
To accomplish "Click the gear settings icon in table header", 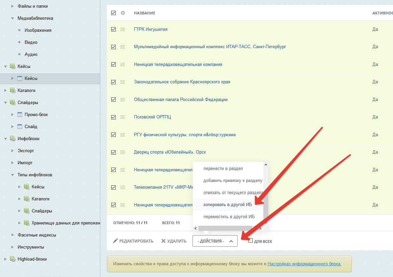I will pyautogui.click(x=123, y=13).
